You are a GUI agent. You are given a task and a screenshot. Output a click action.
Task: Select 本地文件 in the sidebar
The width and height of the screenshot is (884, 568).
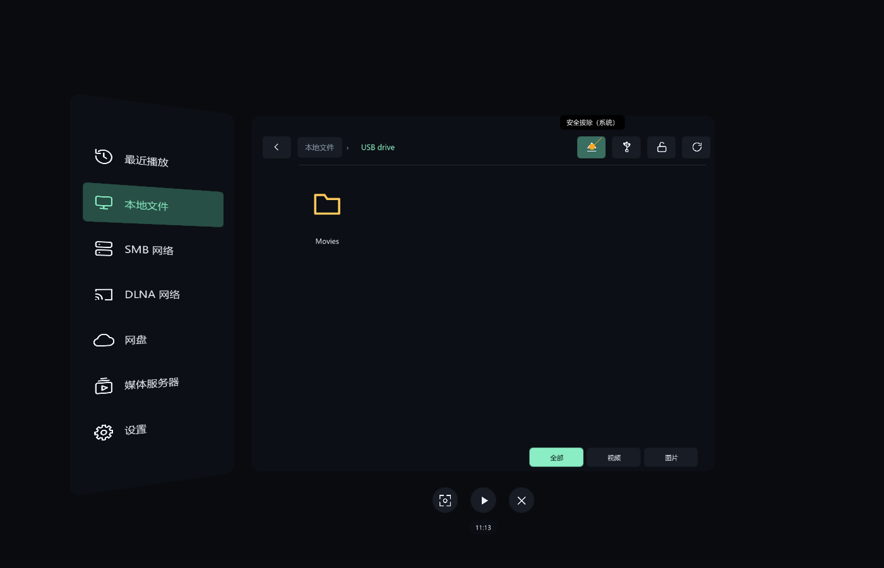pos(153,204)
